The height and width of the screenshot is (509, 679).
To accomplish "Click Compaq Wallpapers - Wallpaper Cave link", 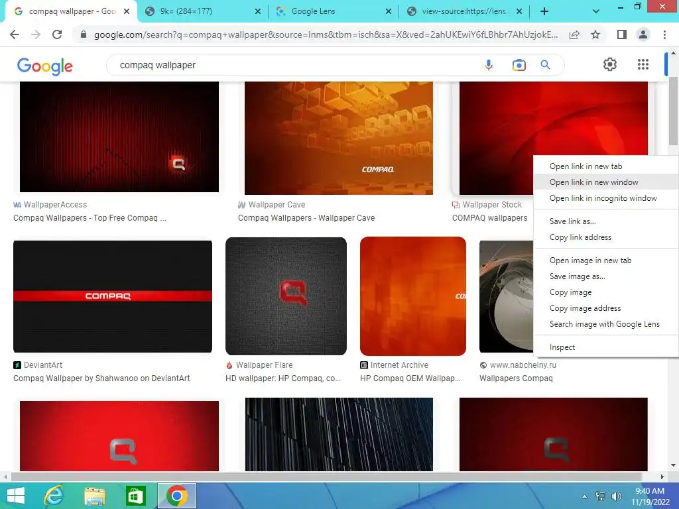I will pyautogui.click(x=306, y=218).
